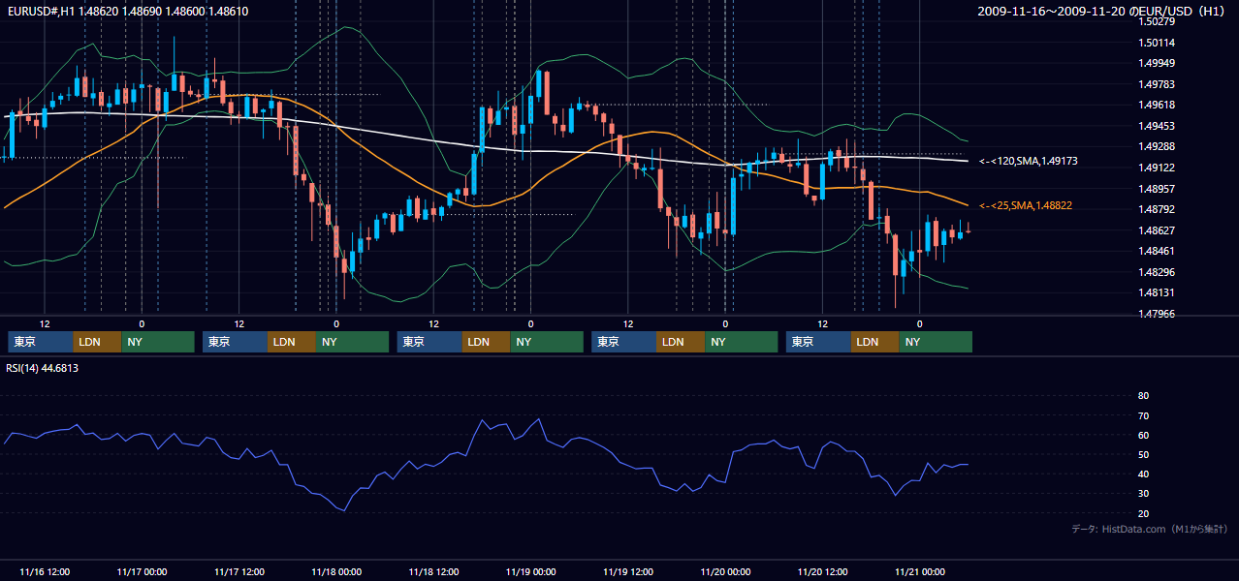The height and width of the screenshot is (581, 1239).
Task: Click RSI scale value 80
Action: point(1143,396)
